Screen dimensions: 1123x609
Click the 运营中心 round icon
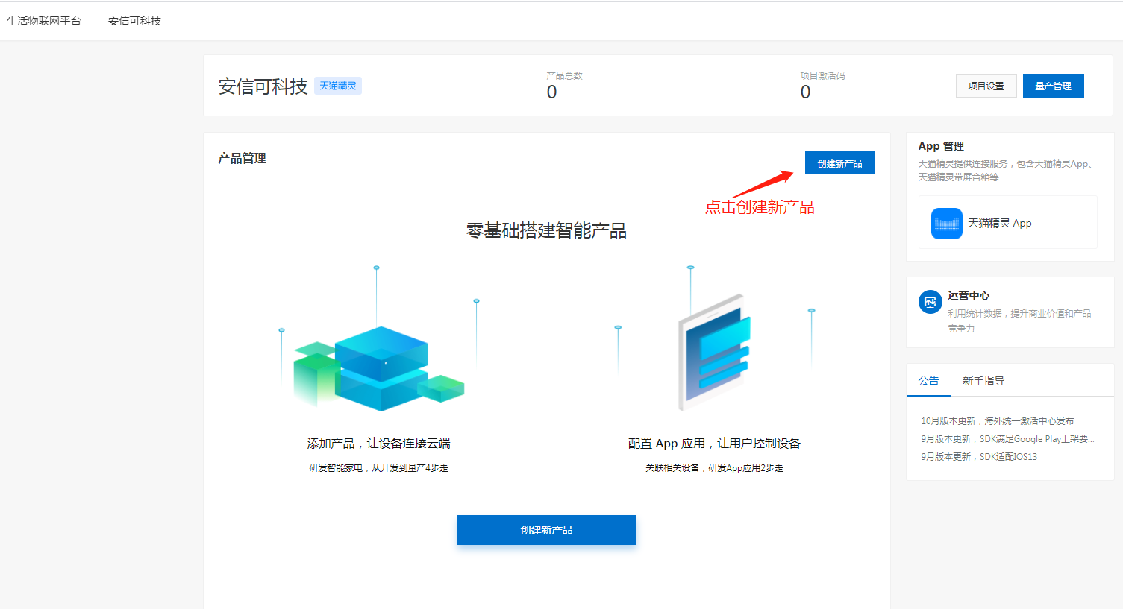click(x=930, y=302)
